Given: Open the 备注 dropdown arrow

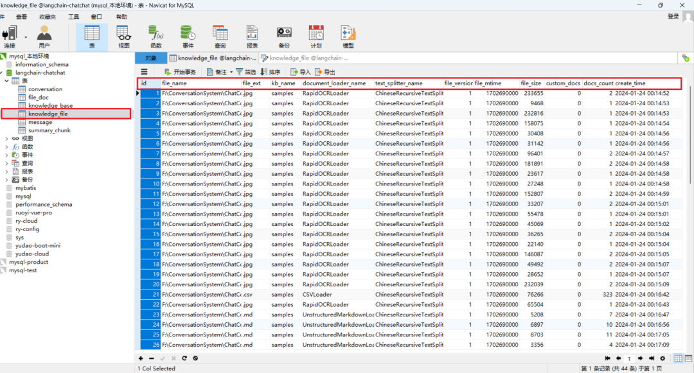Looking at the screenshot, I should [x=231, y=72].
